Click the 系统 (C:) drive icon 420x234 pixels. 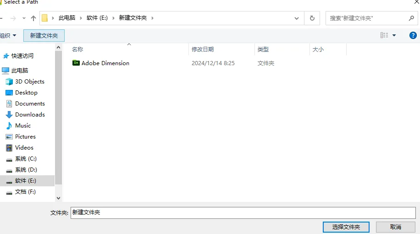(9, 160)
